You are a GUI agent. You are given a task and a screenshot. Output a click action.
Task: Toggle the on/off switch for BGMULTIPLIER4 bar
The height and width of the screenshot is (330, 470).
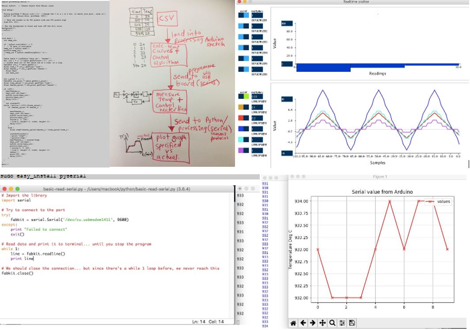(x=243, y=48)
